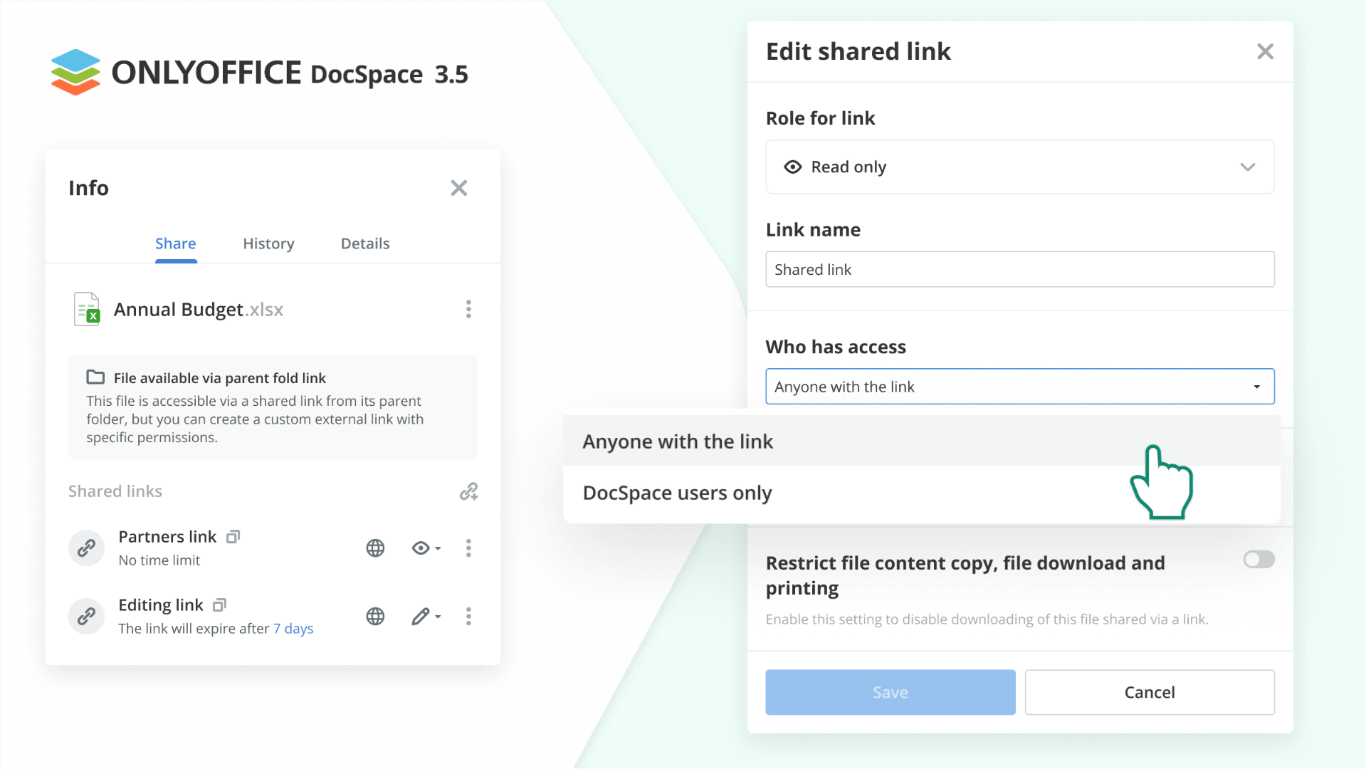Viewport: 1366px width, 769px height.
Task: Open the pencil permission dropdown on Editing link
Action: (x=425, y=617)
